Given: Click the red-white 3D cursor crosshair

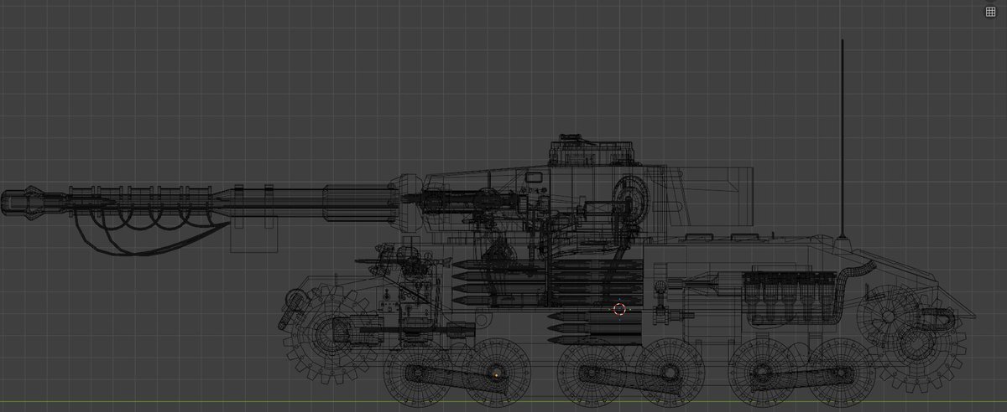Looking at the screenshot, I should click(619, 309).
